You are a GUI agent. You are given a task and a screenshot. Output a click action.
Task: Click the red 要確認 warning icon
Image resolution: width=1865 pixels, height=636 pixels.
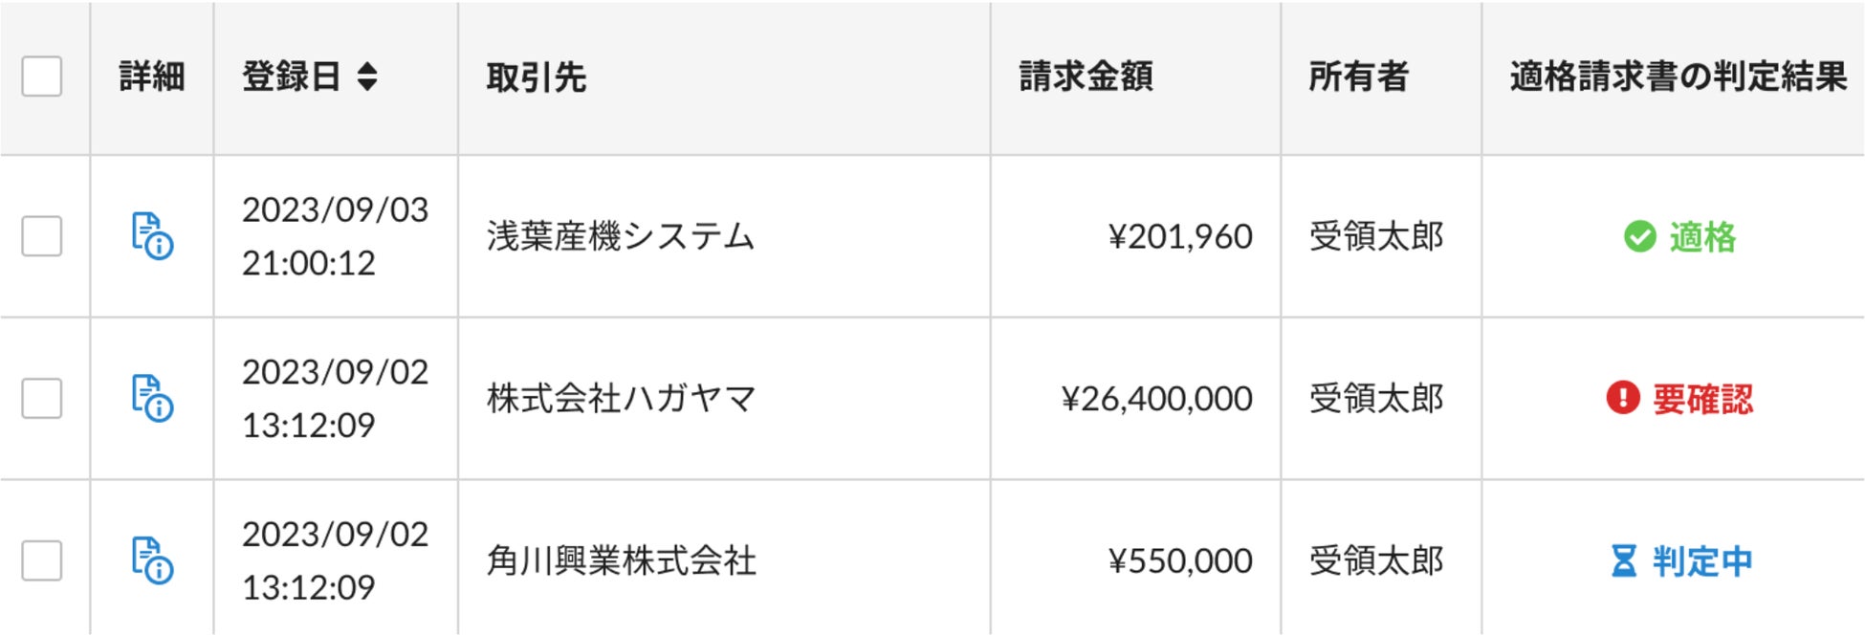click(x=1622, y=398)
